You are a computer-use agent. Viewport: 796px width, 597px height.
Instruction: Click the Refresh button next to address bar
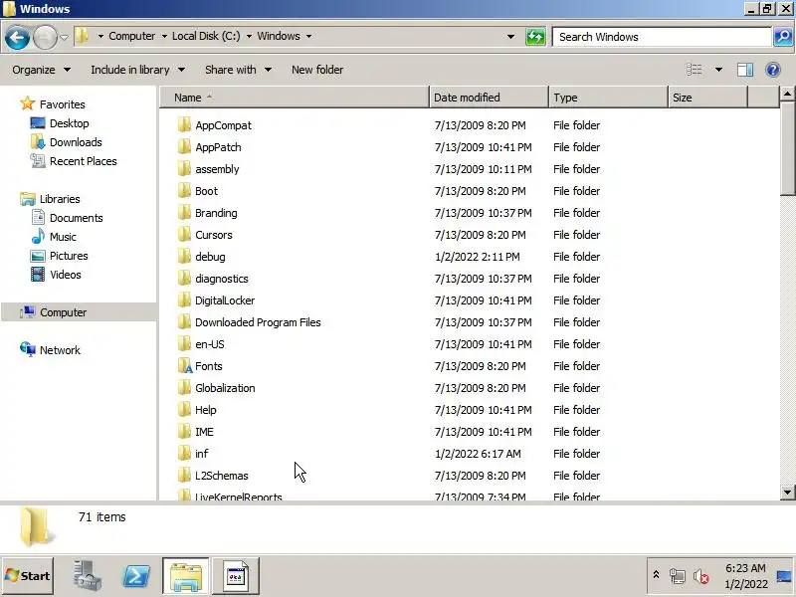[x=535, y=37]
